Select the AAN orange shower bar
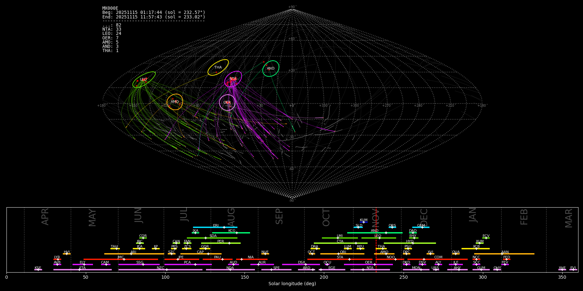583x291 pixels. click(504, 254)
